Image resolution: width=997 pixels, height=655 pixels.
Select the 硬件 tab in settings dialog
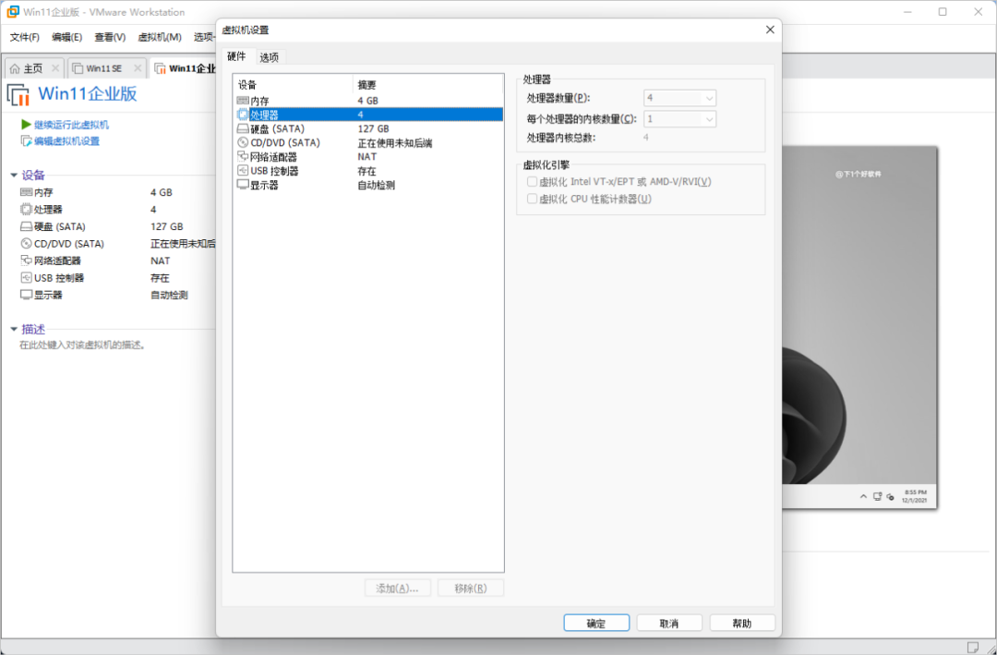[236, 56]
